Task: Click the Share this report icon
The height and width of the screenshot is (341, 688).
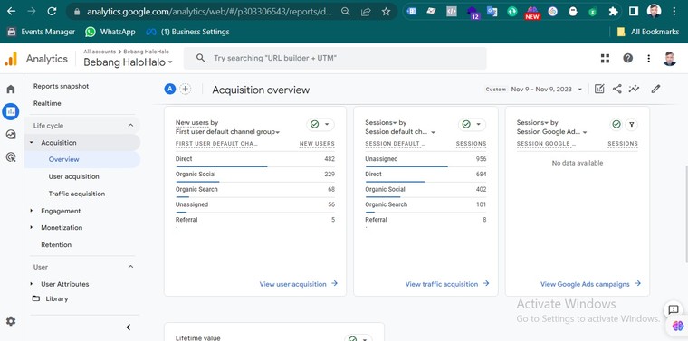Action: coord(616,89)
